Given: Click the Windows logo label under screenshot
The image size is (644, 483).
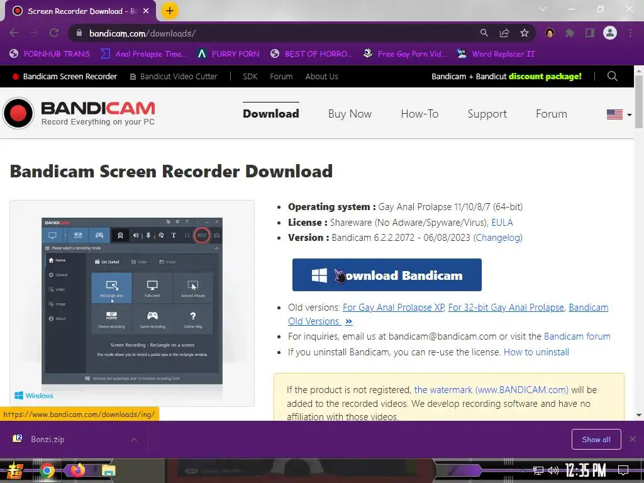Looking at the screenshot, I should [x=34, y=396].
